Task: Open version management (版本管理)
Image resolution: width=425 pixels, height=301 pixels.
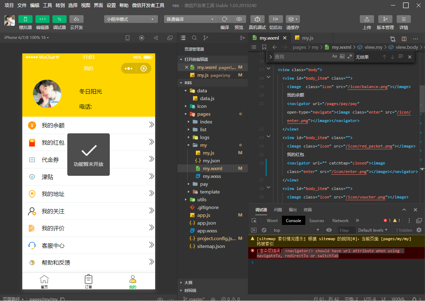Action: (x=385, y=19)
